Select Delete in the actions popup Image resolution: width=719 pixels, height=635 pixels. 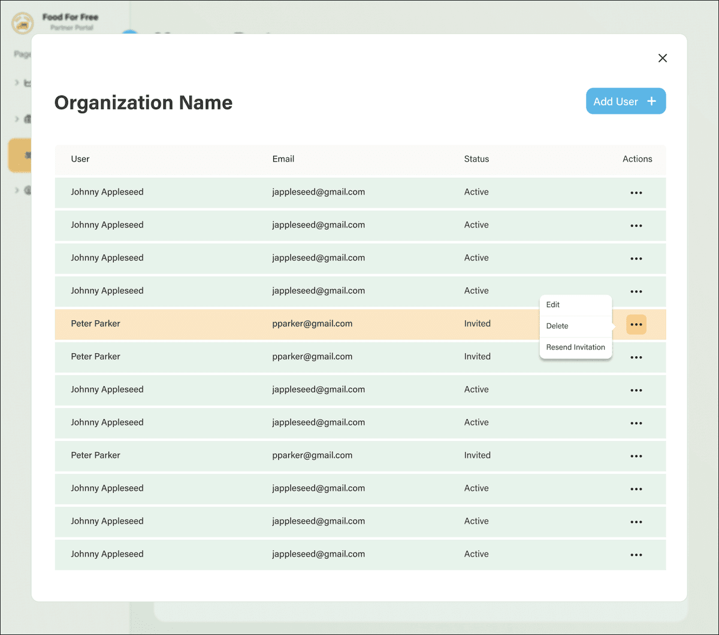557,326
